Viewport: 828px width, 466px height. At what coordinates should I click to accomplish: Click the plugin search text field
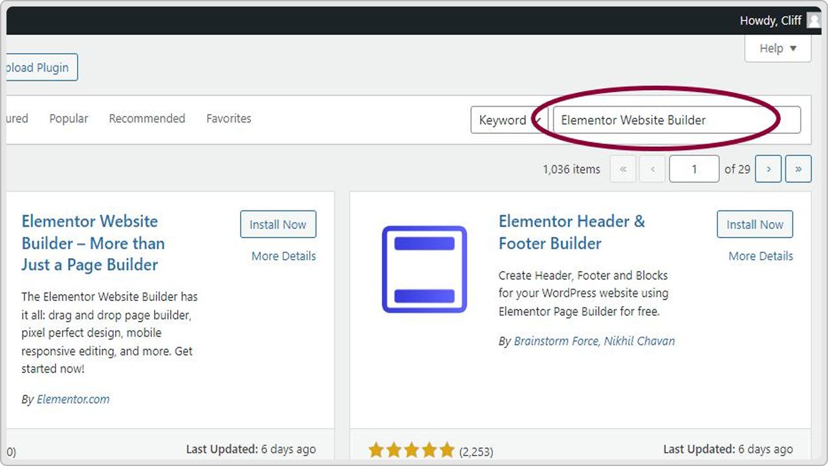click(x=676, y=120)
